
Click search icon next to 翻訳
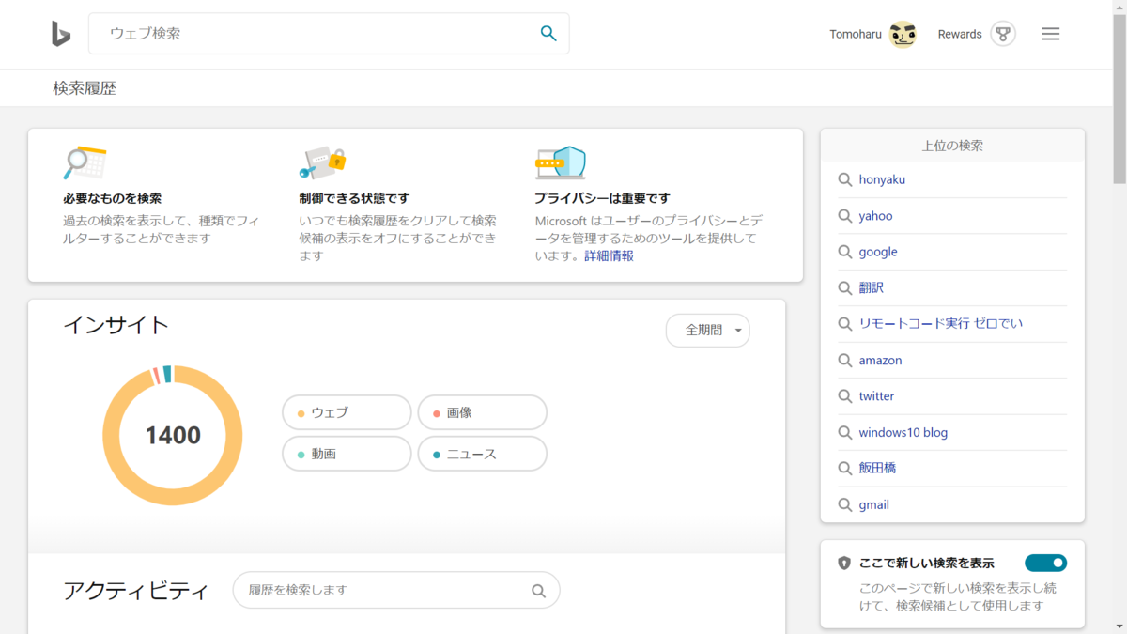coord(844,287)
